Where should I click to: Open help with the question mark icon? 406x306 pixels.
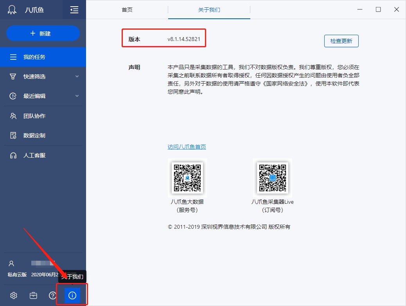(52, 295)
